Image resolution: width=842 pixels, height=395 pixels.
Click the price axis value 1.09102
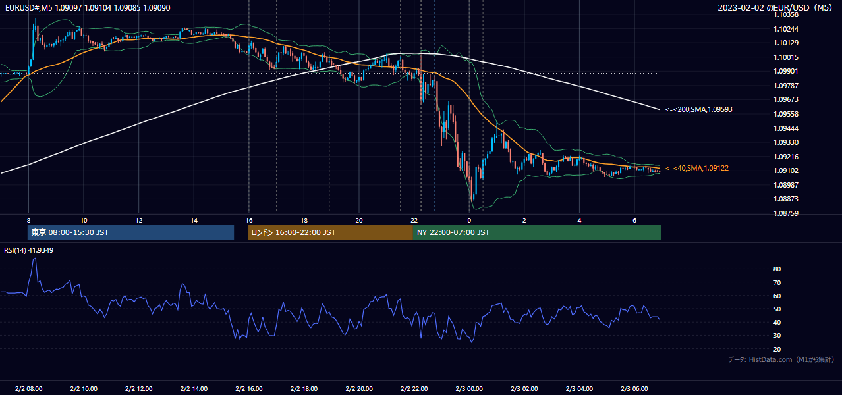(x=785, y=171)
